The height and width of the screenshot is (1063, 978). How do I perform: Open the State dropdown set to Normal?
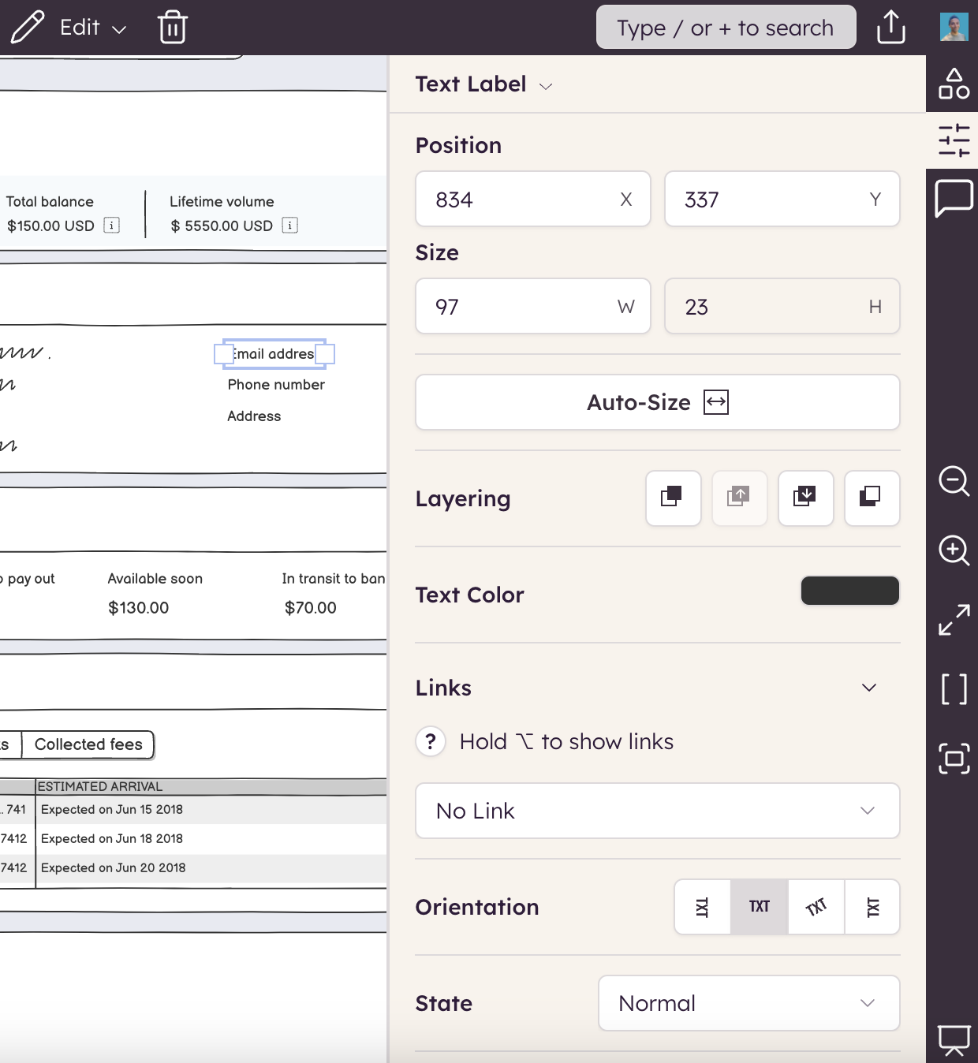coord(748,1003)
